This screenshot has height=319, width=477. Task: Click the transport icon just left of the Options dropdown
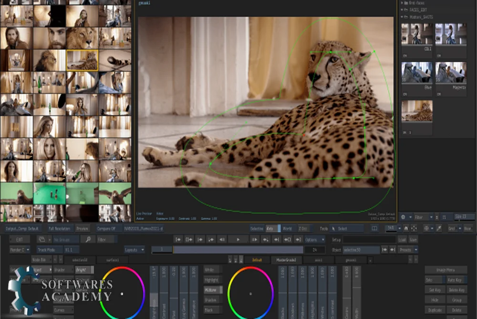(x=299, y=239)
